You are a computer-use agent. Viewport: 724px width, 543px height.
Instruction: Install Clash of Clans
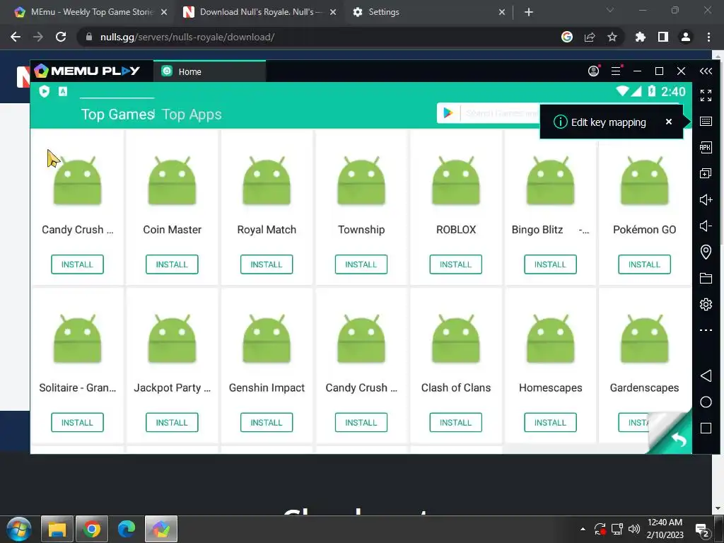point(456,423)
